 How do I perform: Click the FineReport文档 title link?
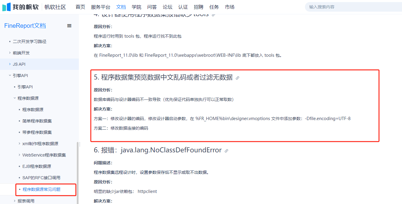click(25, 26)
